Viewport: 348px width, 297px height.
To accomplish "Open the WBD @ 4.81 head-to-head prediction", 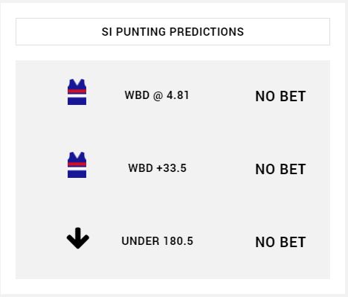I will 157,95.
